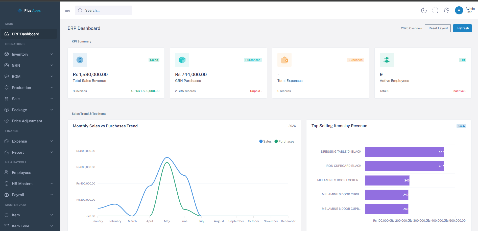The width and height of the screenshot is (478, 231).
Task: Click the Reset Layout button
Action: tap(438, 28)
